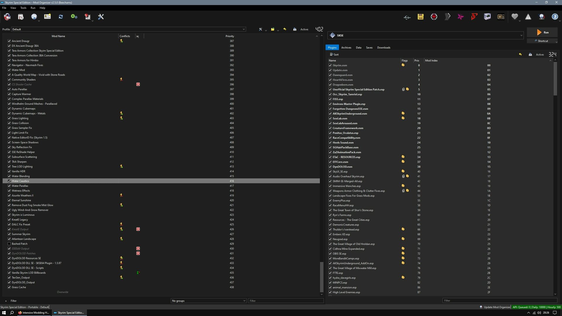Switch to the Downloads tab

point(383,47)
